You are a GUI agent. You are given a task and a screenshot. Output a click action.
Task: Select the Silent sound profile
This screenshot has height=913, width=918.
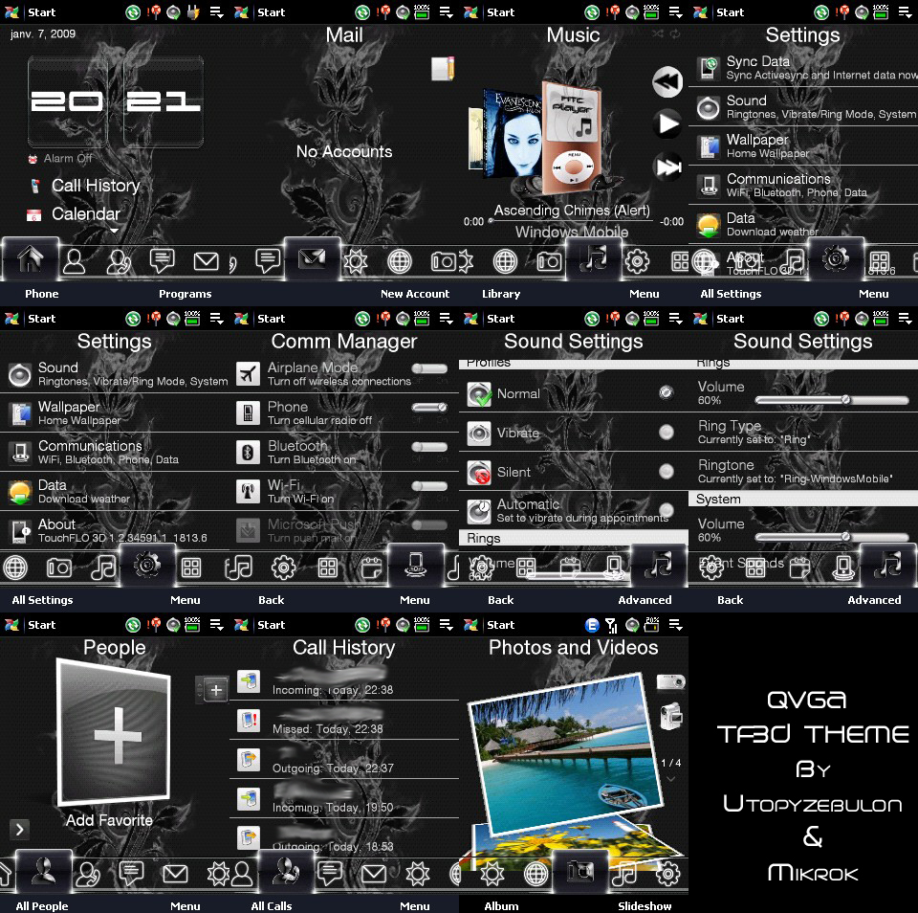(x=574, y=472)
